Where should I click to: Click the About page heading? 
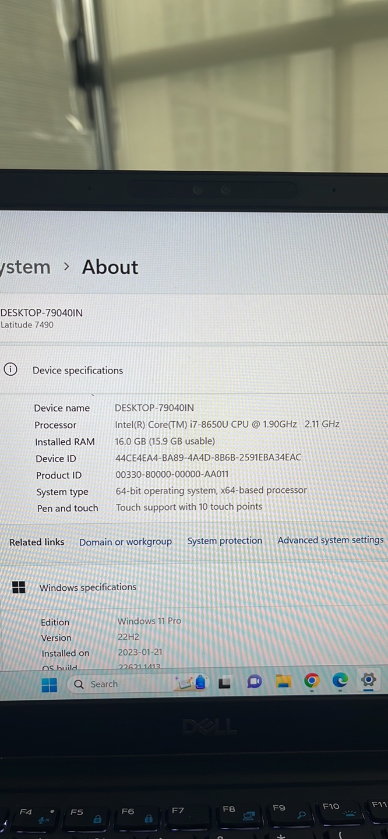point(110,267)
